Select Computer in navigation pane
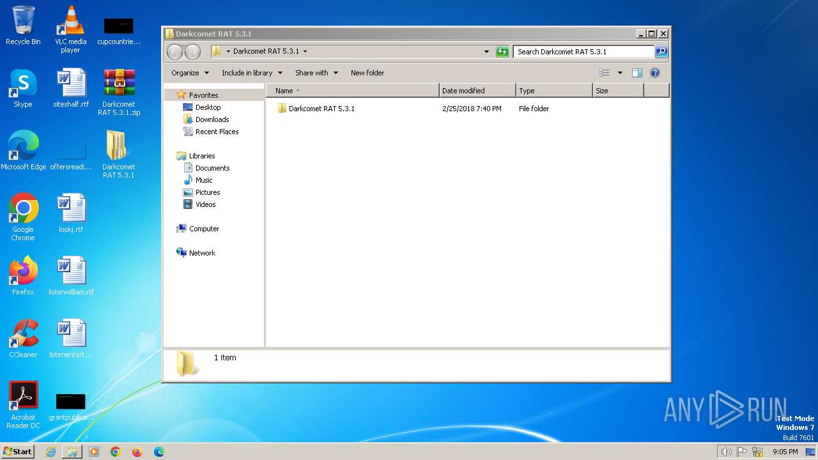The width and height of the screenshot is (818, 460). (x=204, y=229)
